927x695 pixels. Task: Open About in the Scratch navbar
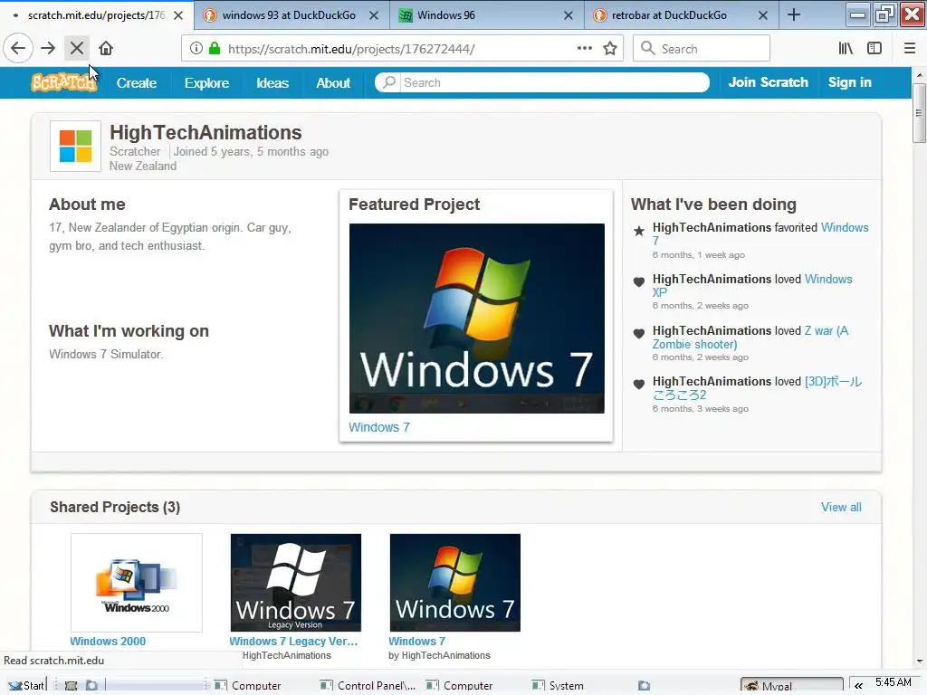pos(333,82)
